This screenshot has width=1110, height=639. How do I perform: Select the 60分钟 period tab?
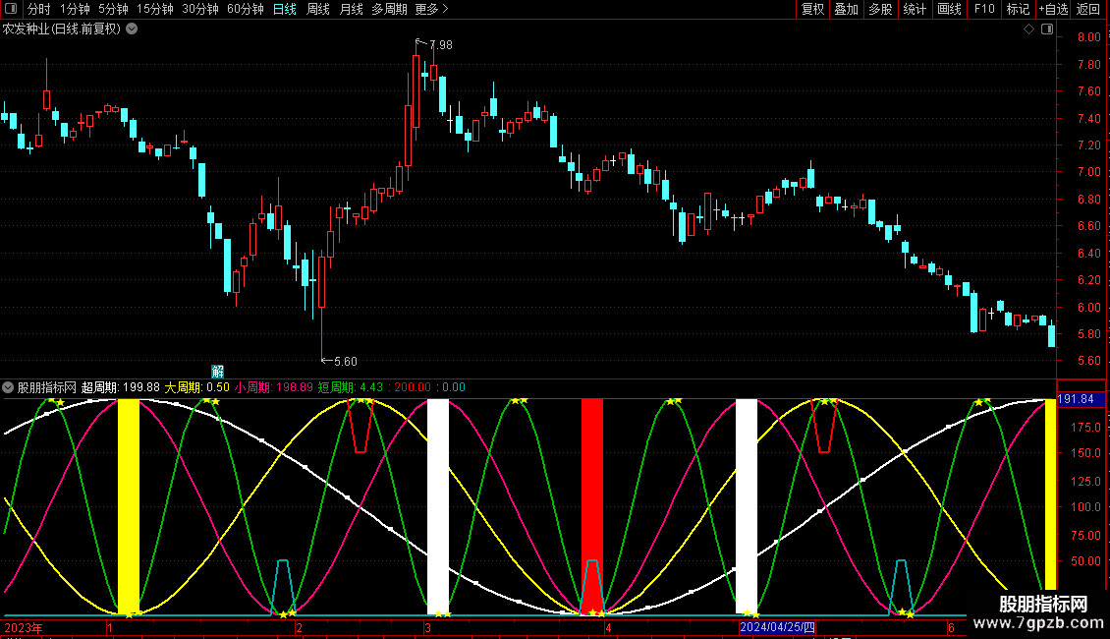246,9
